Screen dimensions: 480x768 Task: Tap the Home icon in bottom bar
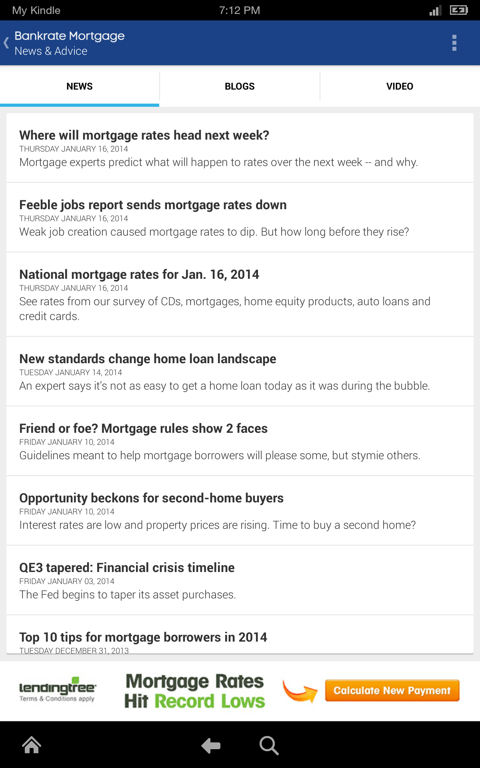pyautogui.click(x=32, y=745)
